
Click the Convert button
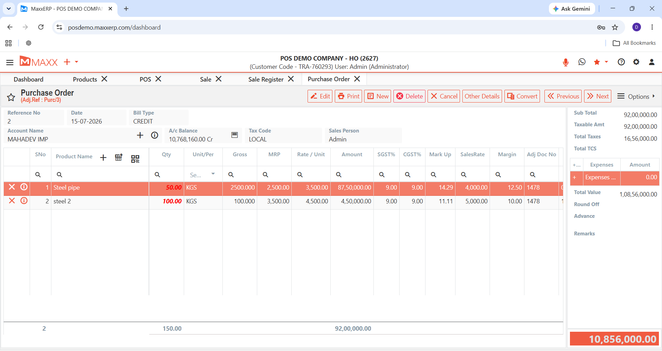pos(522,96)
